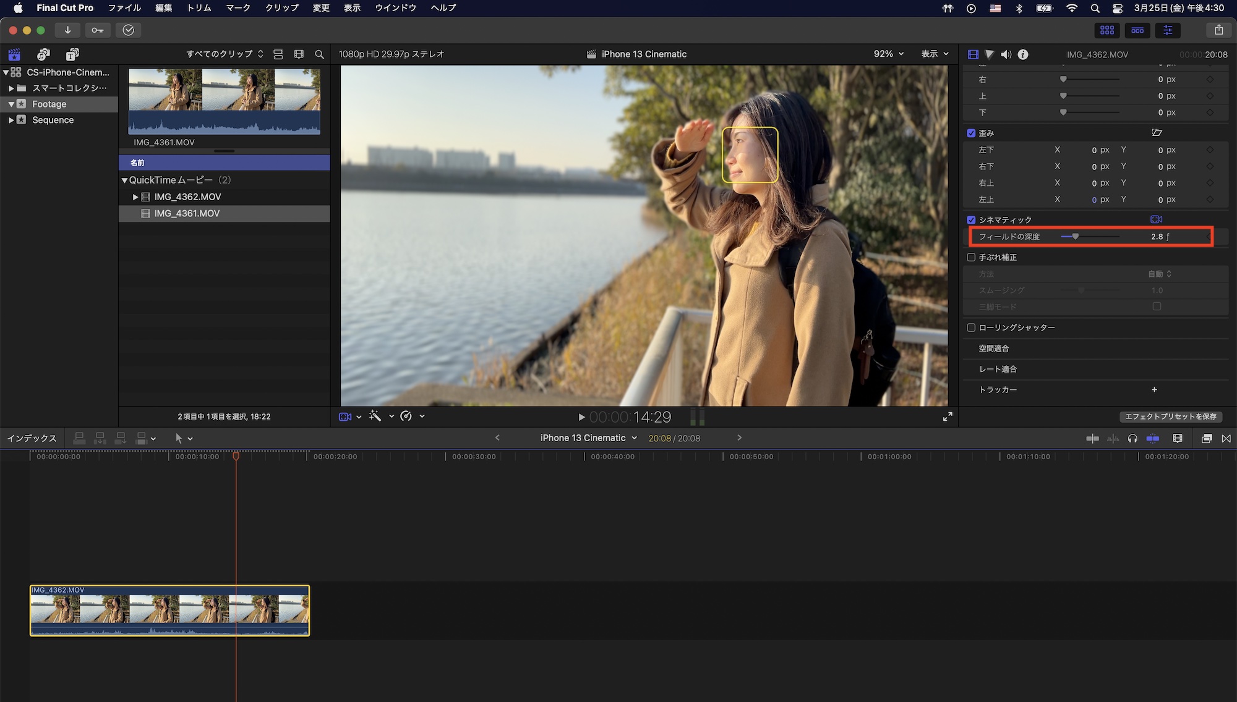Click the インデックス button
Screen dimensions: 1237x702
(x=32, y=438)
